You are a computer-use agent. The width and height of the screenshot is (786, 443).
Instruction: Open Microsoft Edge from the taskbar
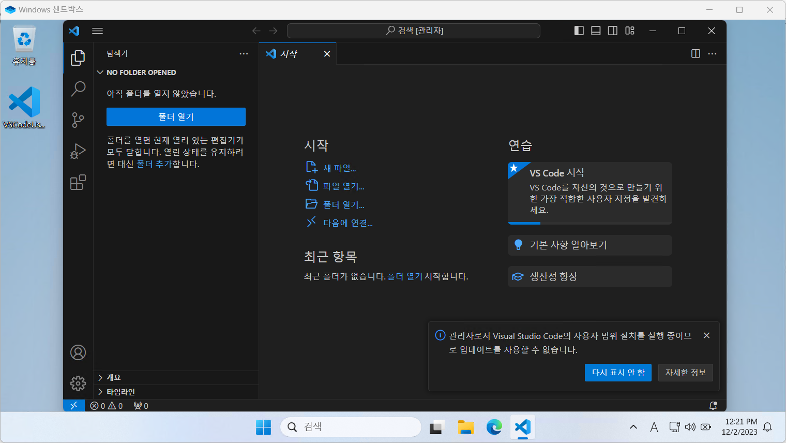(x=494, y=427)
